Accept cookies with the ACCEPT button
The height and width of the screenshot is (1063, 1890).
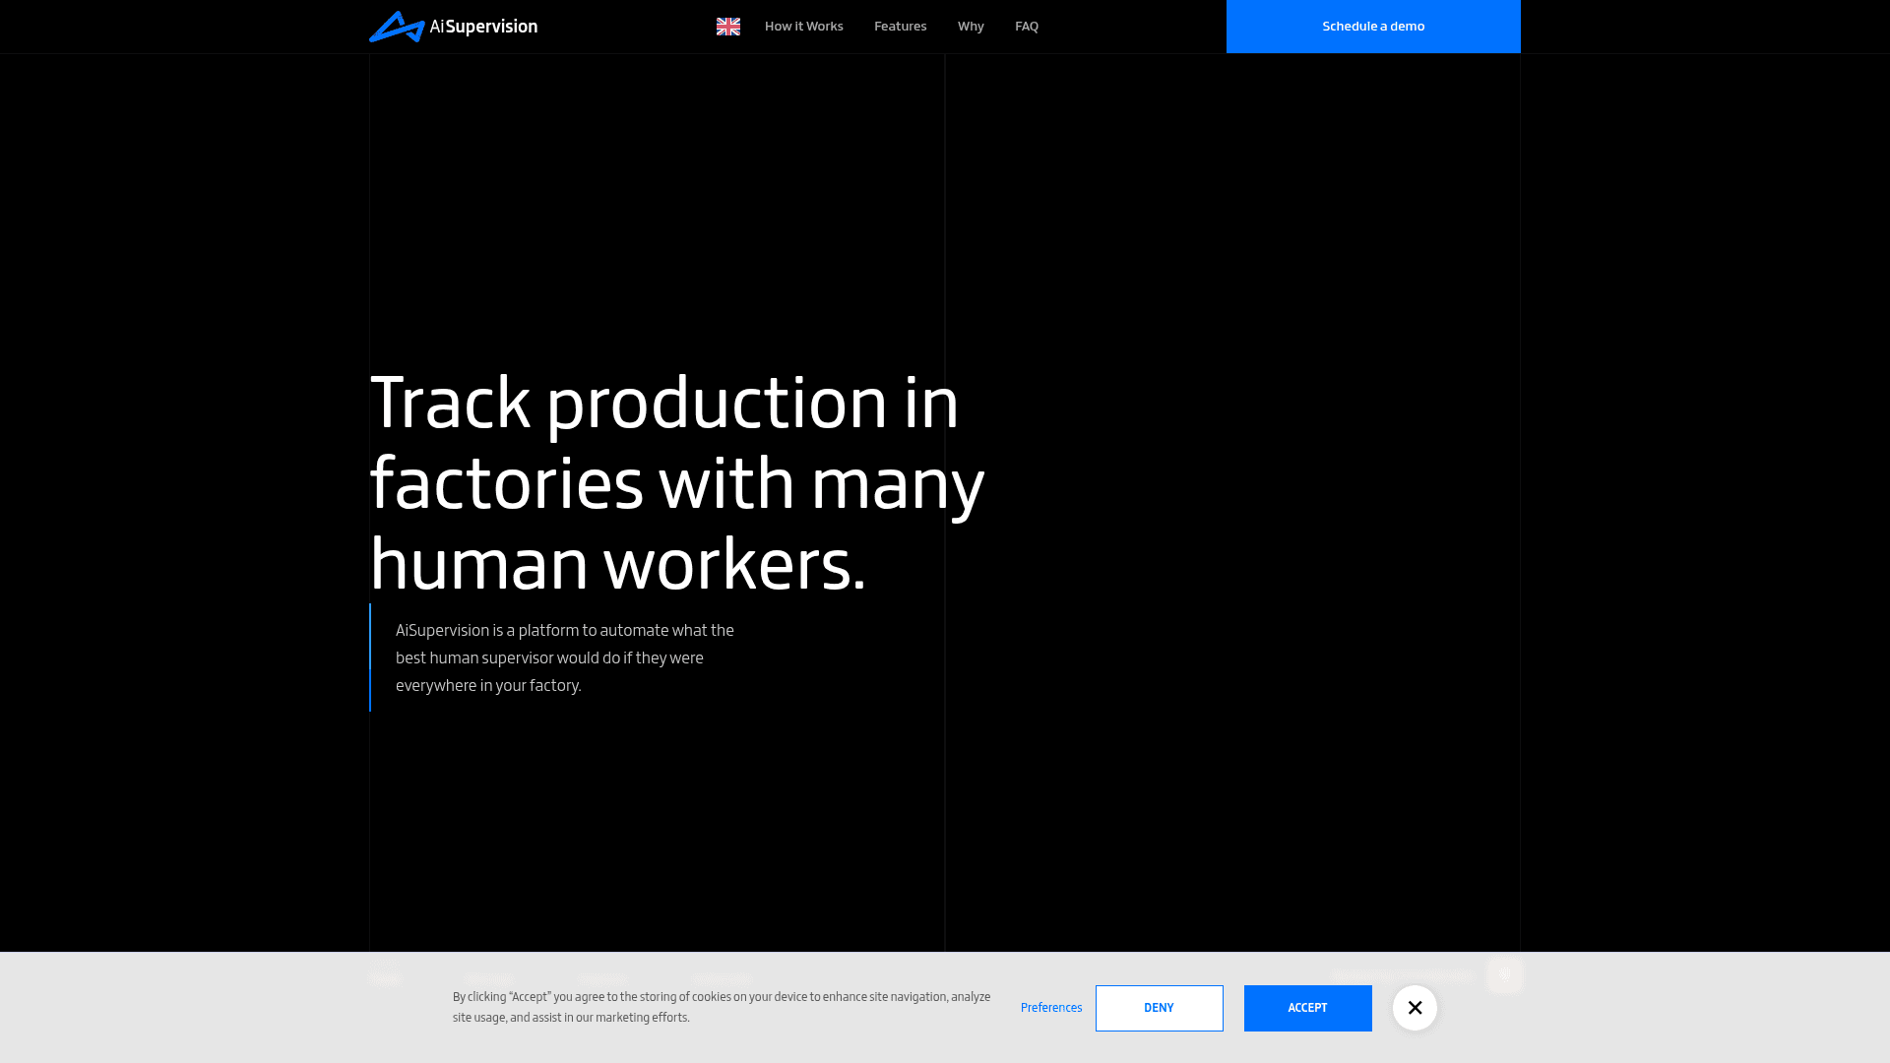coord(1307,1008)
